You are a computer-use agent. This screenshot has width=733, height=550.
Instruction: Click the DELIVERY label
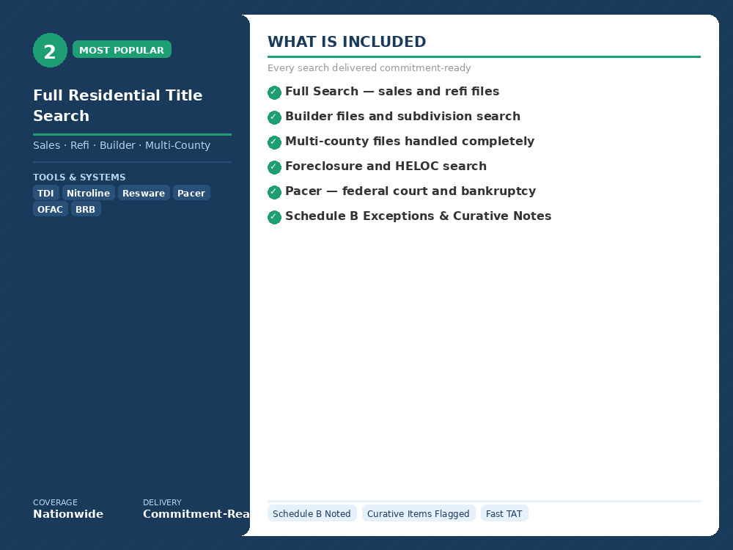[x=162, y=502]
